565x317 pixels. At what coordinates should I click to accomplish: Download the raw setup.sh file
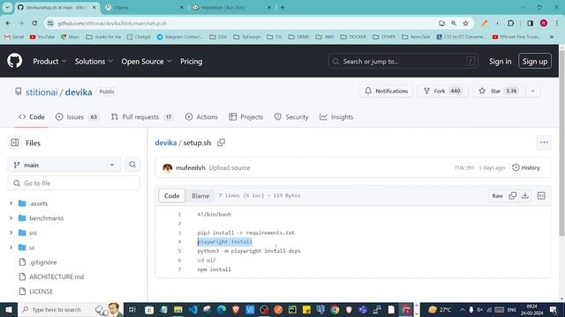click(525, 195)
